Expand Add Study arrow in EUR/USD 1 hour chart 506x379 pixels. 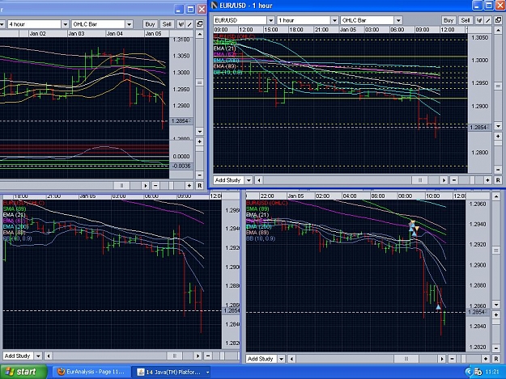(x=249, y=180)
